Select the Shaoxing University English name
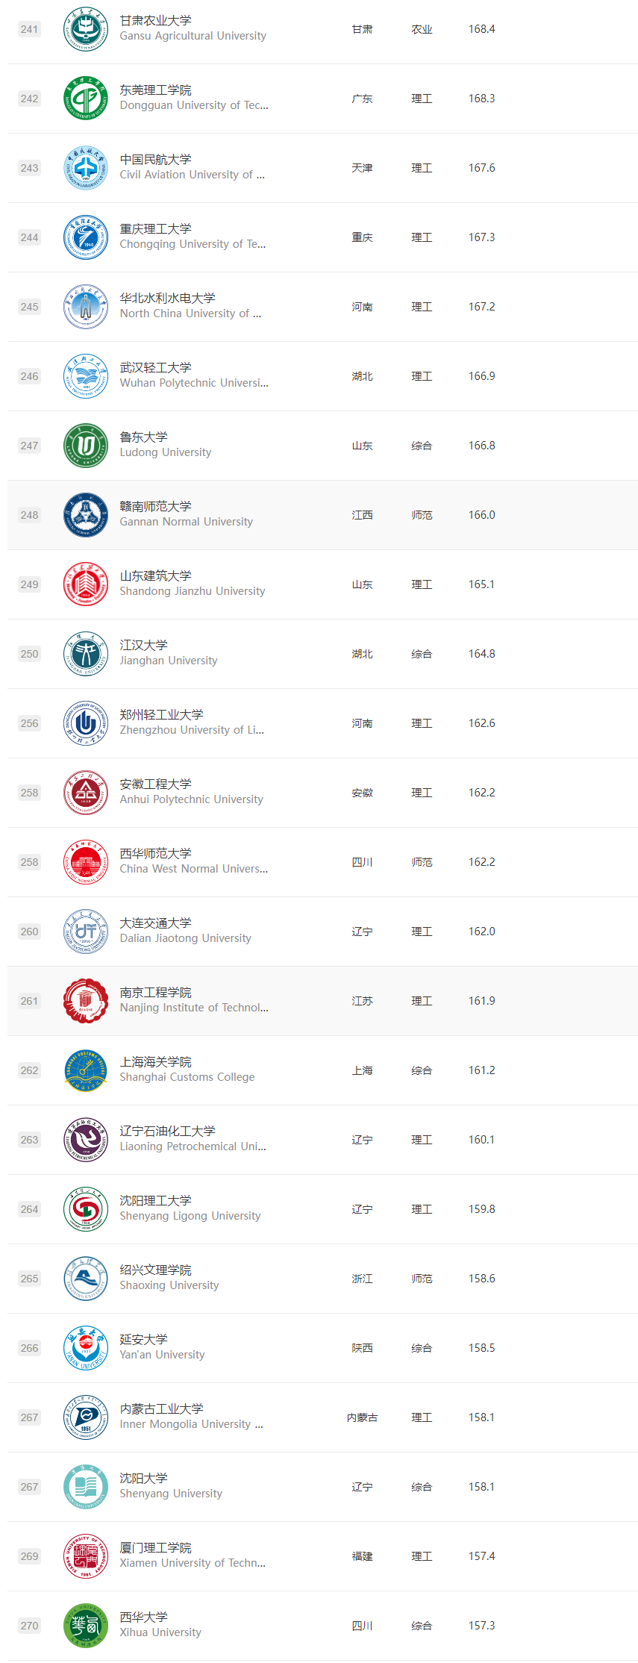638x1663 pixels. pyautogui.click(x=169, y=1285)
